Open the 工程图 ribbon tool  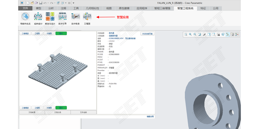(87, 18)
